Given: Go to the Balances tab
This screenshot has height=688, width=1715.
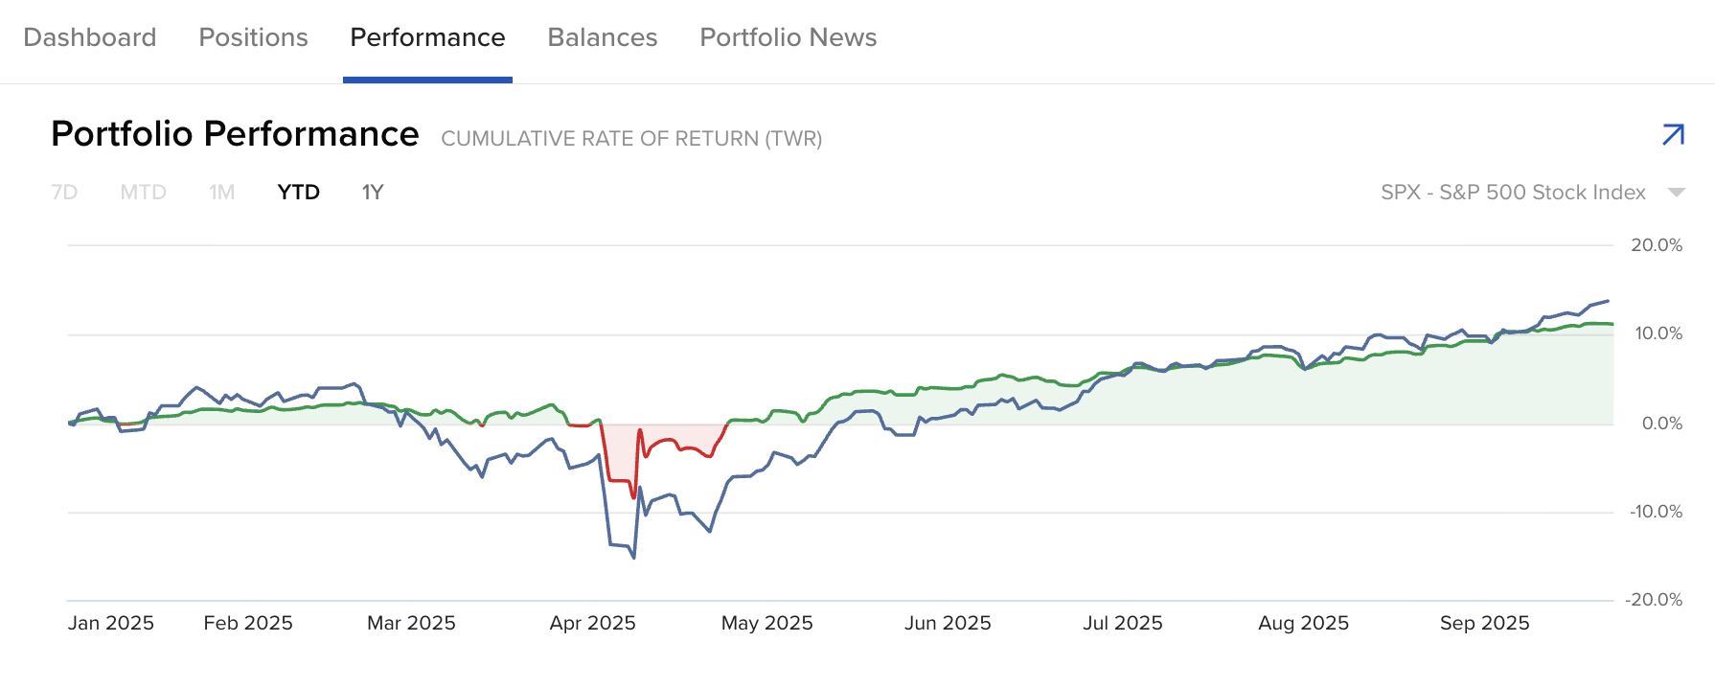Looking at the screenshot, I should coord(602,37).
